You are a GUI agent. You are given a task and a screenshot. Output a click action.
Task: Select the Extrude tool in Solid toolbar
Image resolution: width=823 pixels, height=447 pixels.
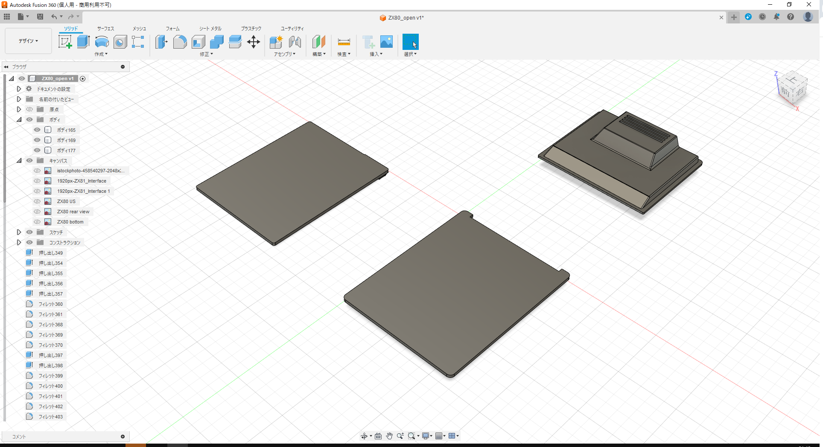pyautogui.click(x=83, y=41)
